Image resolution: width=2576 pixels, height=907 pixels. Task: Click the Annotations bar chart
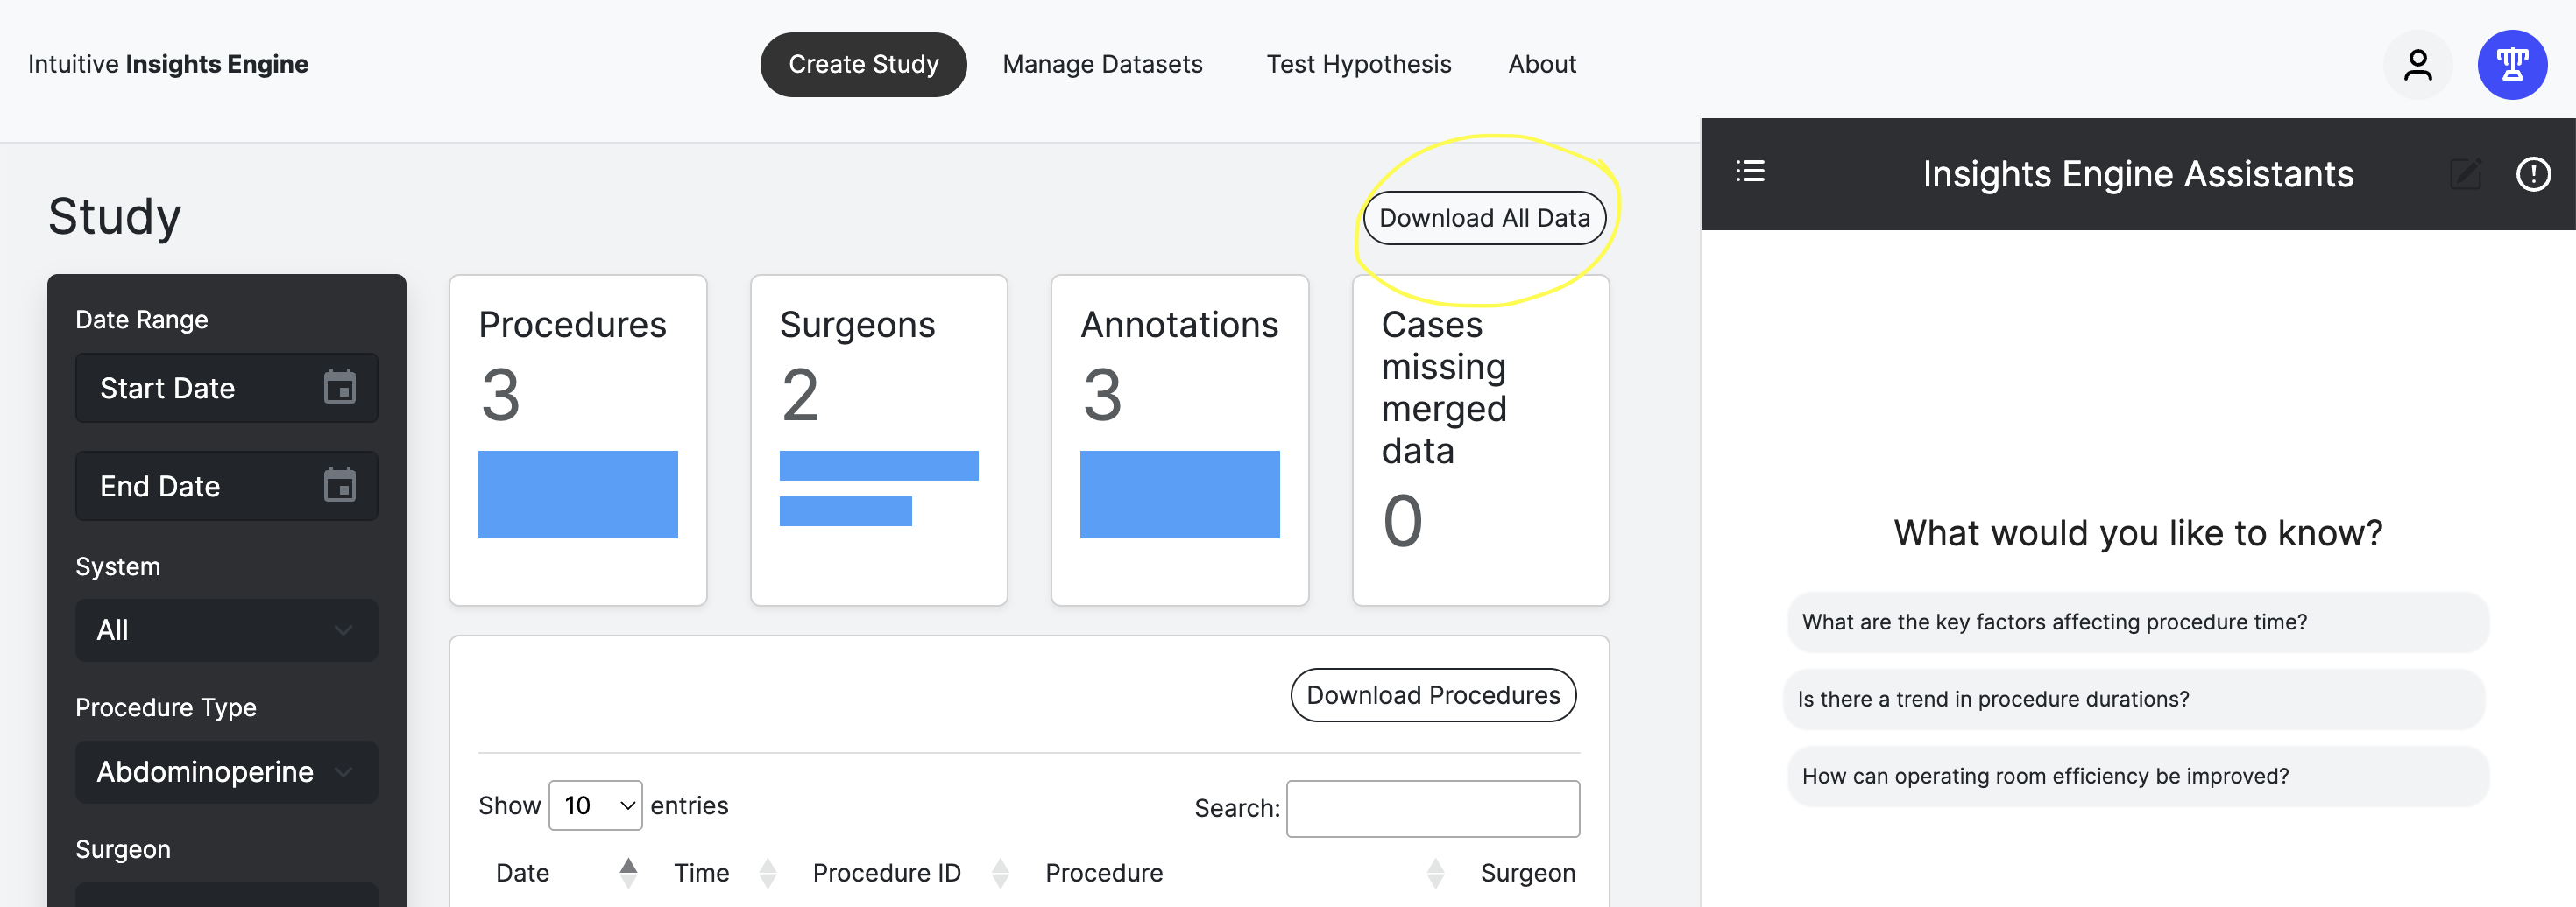(1179, 495)
